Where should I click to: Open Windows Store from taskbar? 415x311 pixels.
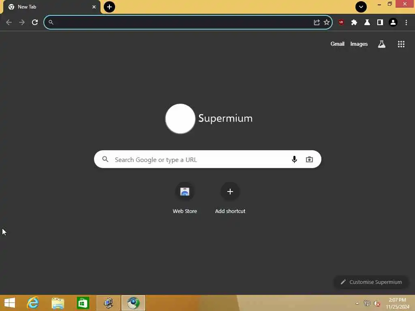[x=83, y=303]
